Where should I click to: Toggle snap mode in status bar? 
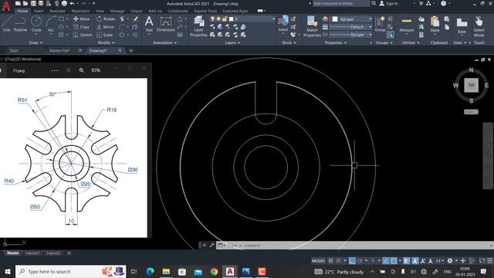pos(338,261)
